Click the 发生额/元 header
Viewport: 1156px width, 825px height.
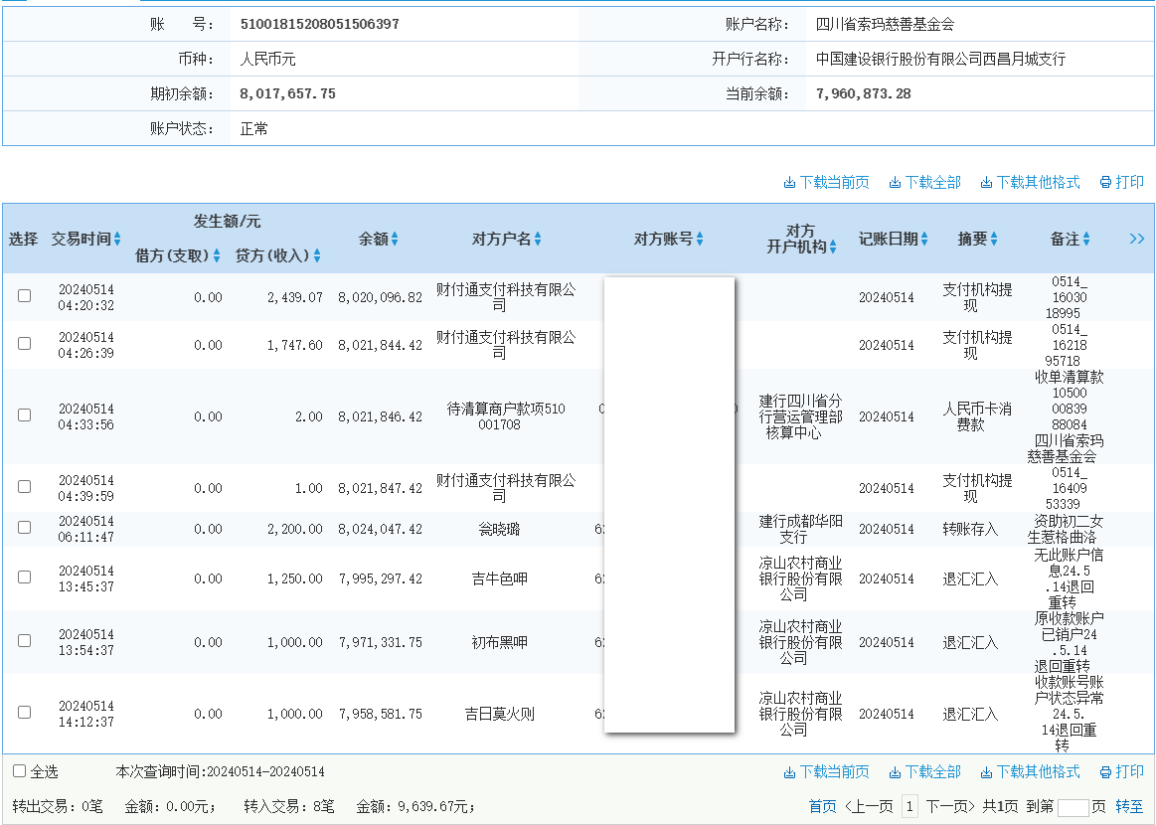tap(227, 222)
